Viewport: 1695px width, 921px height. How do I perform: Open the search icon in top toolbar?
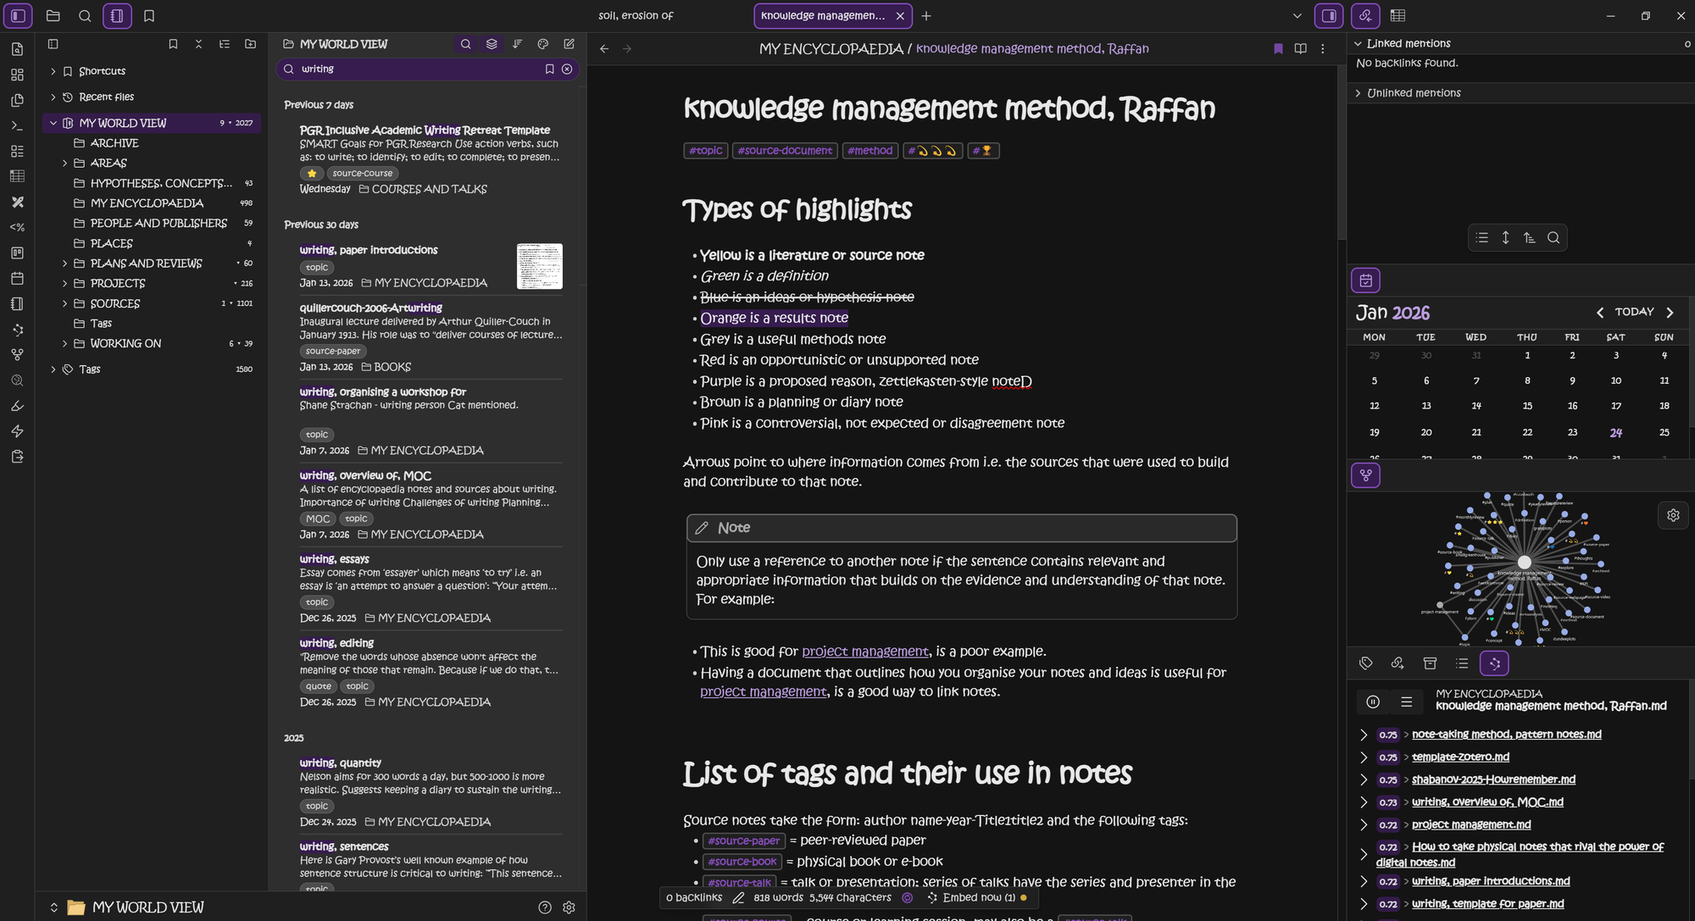click(x=85, y=15)
